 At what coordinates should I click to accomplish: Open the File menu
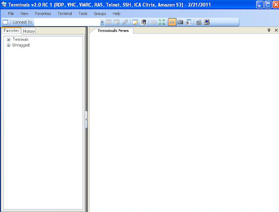(11, 13)
